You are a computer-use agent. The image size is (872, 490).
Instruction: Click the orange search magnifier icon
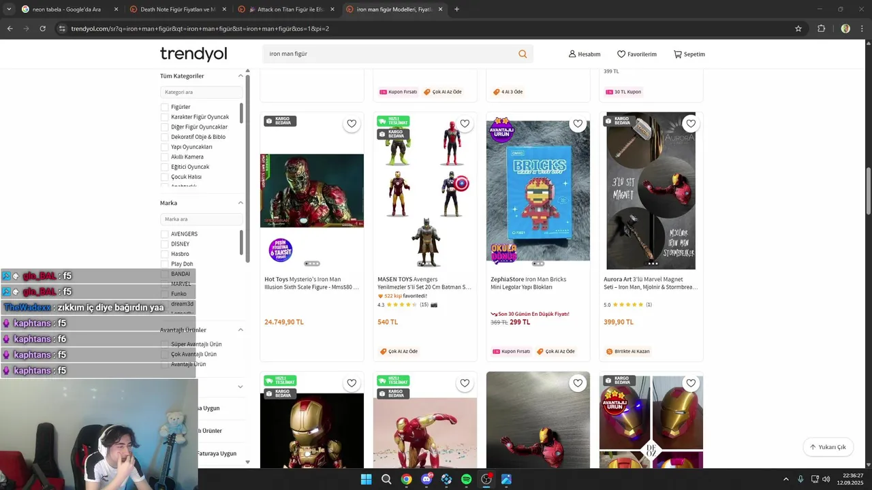click(523, 54)
